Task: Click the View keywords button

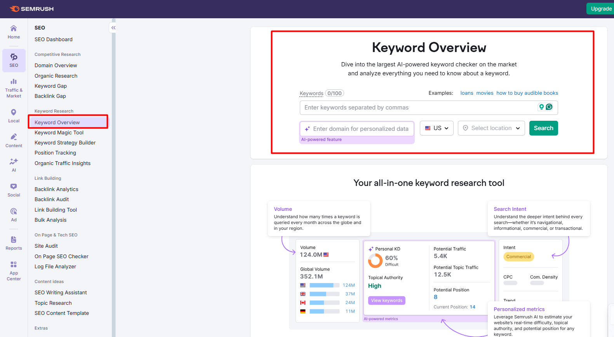Action: point(386,301)
